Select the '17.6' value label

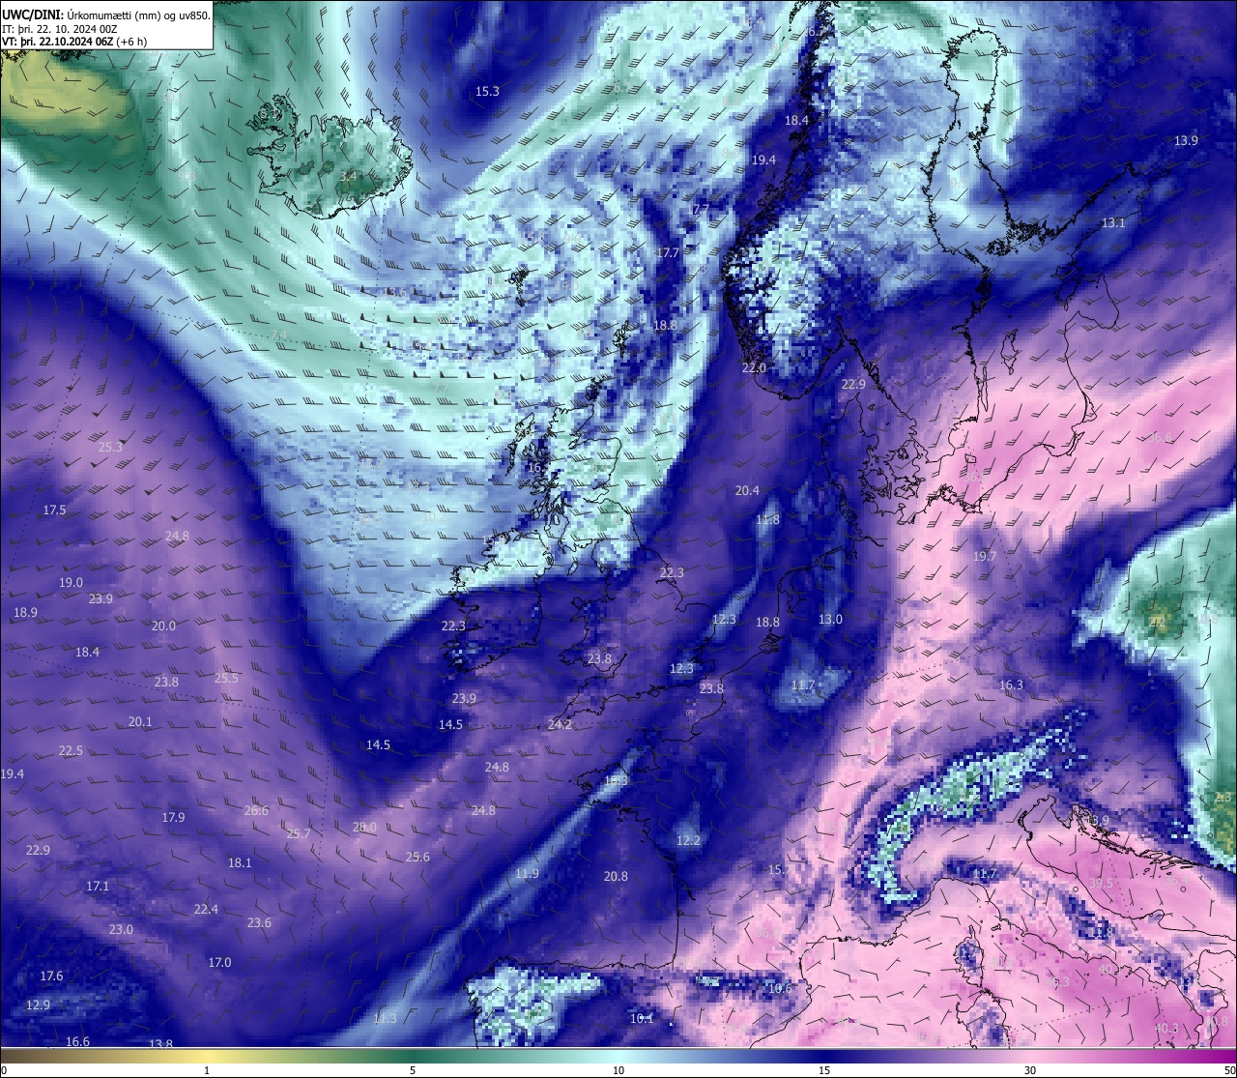51,976
